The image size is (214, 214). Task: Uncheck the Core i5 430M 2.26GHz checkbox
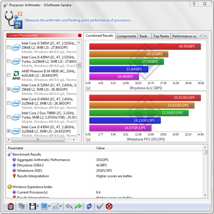point(9,131)
